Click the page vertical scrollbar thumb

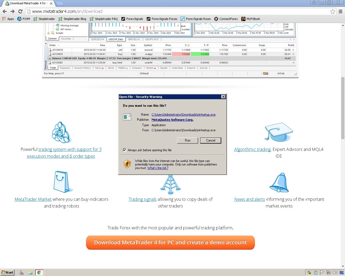pyautogui.click(x=343, y=108)
